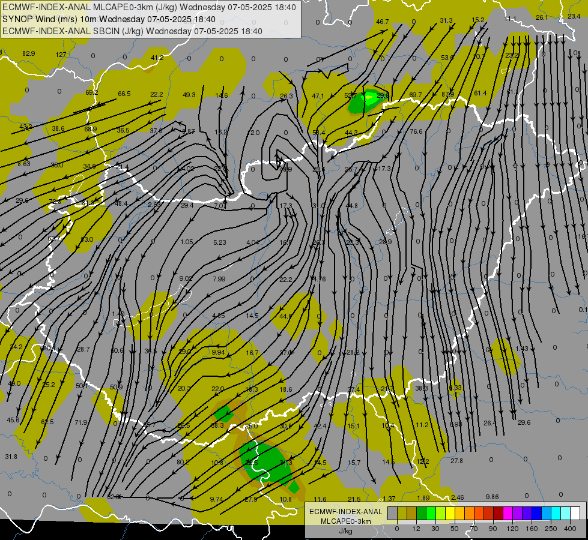Click the legend tick label 90
This screenshot has width=588, height=540.
493,529
